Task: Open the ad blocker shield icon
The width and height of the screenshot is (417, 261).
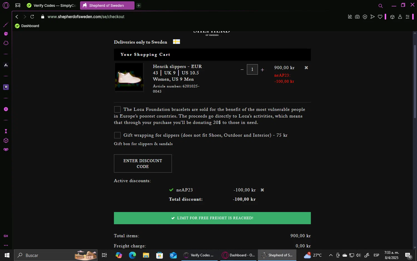Action: pyautogui.click(x=365, y=17)
